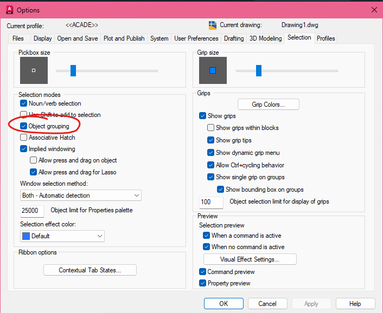Open the 3D Modeling tab

[x=265, y=38]
